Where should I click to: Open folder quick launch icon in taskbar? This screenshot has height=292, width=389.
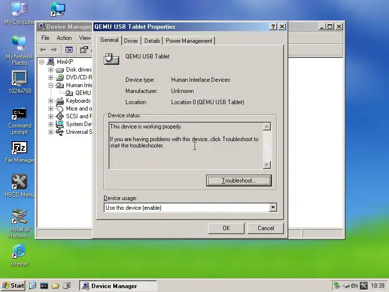coord(55,286)
